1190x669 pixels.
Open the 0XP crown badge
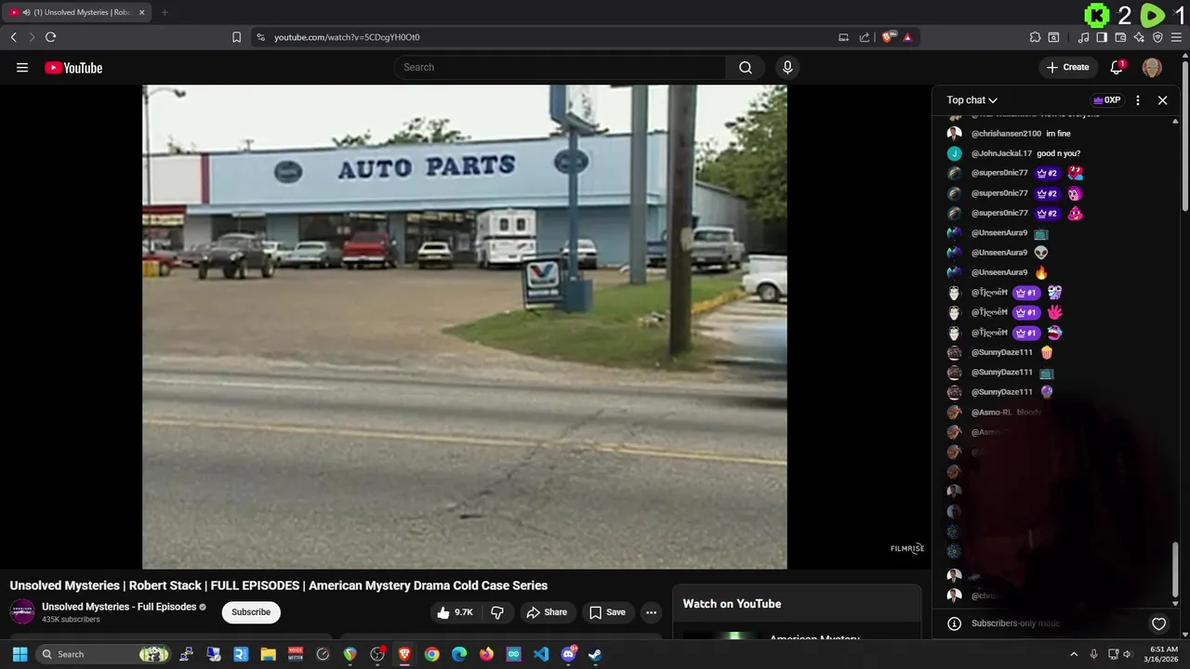[1106, 99]
